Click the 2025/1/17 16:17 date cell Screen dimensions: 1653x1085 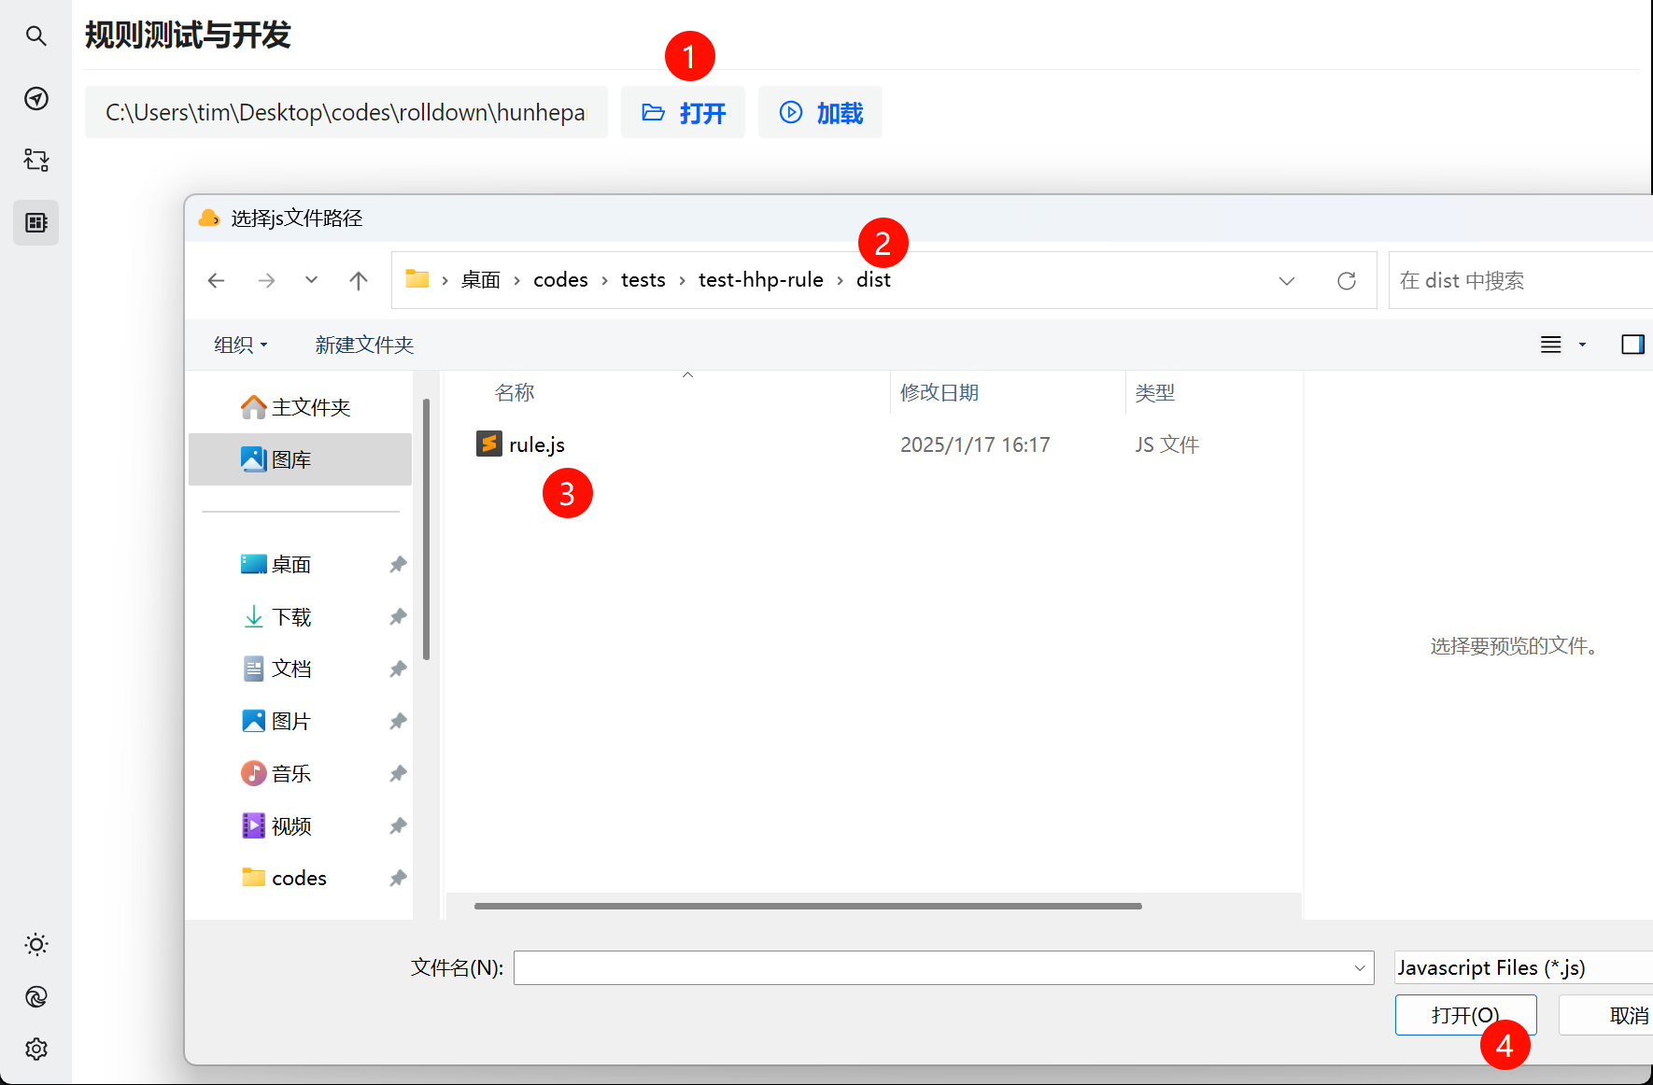tap(975, 444)
